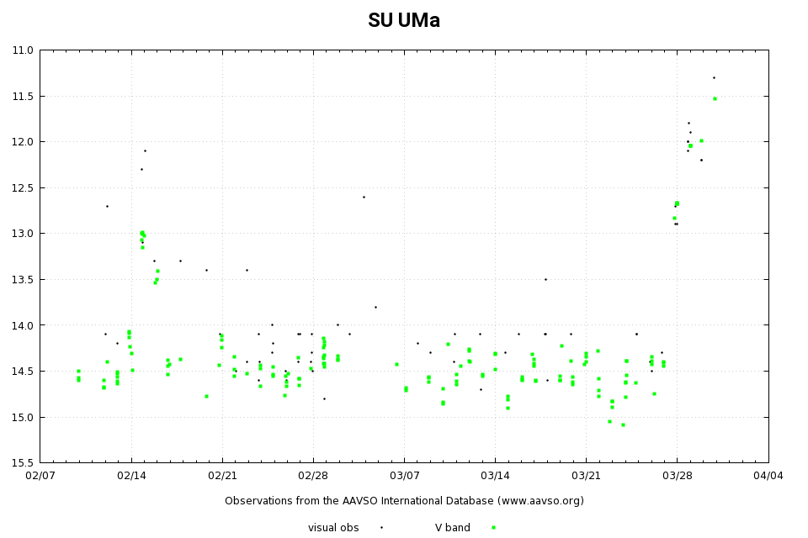
Task: Select the 'V band' legend label
Action: 452,528
